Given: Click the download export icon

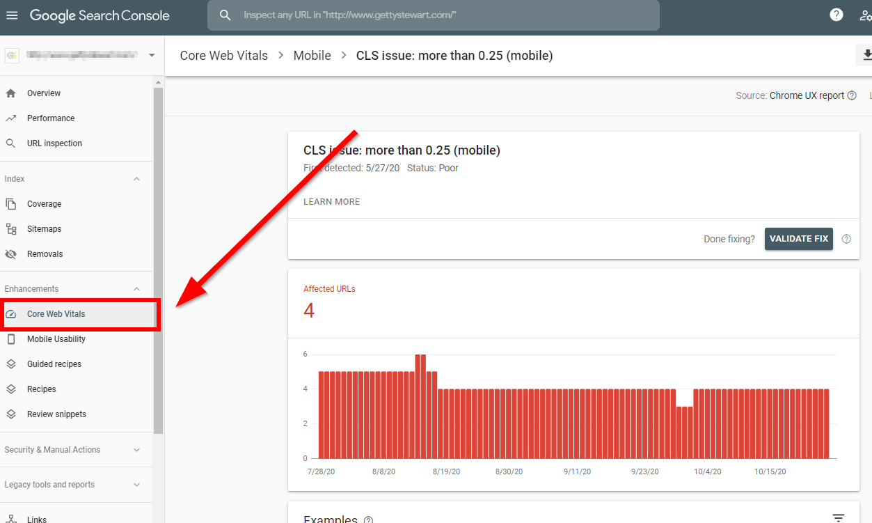Looking at the screenshot, I should [x=866, y=55].
